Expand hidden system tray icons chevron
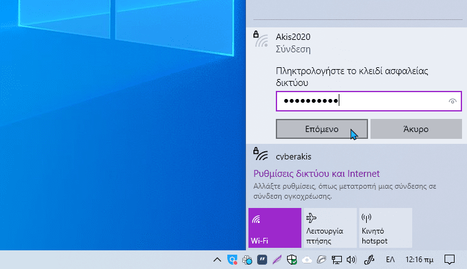 pos(217,260)
